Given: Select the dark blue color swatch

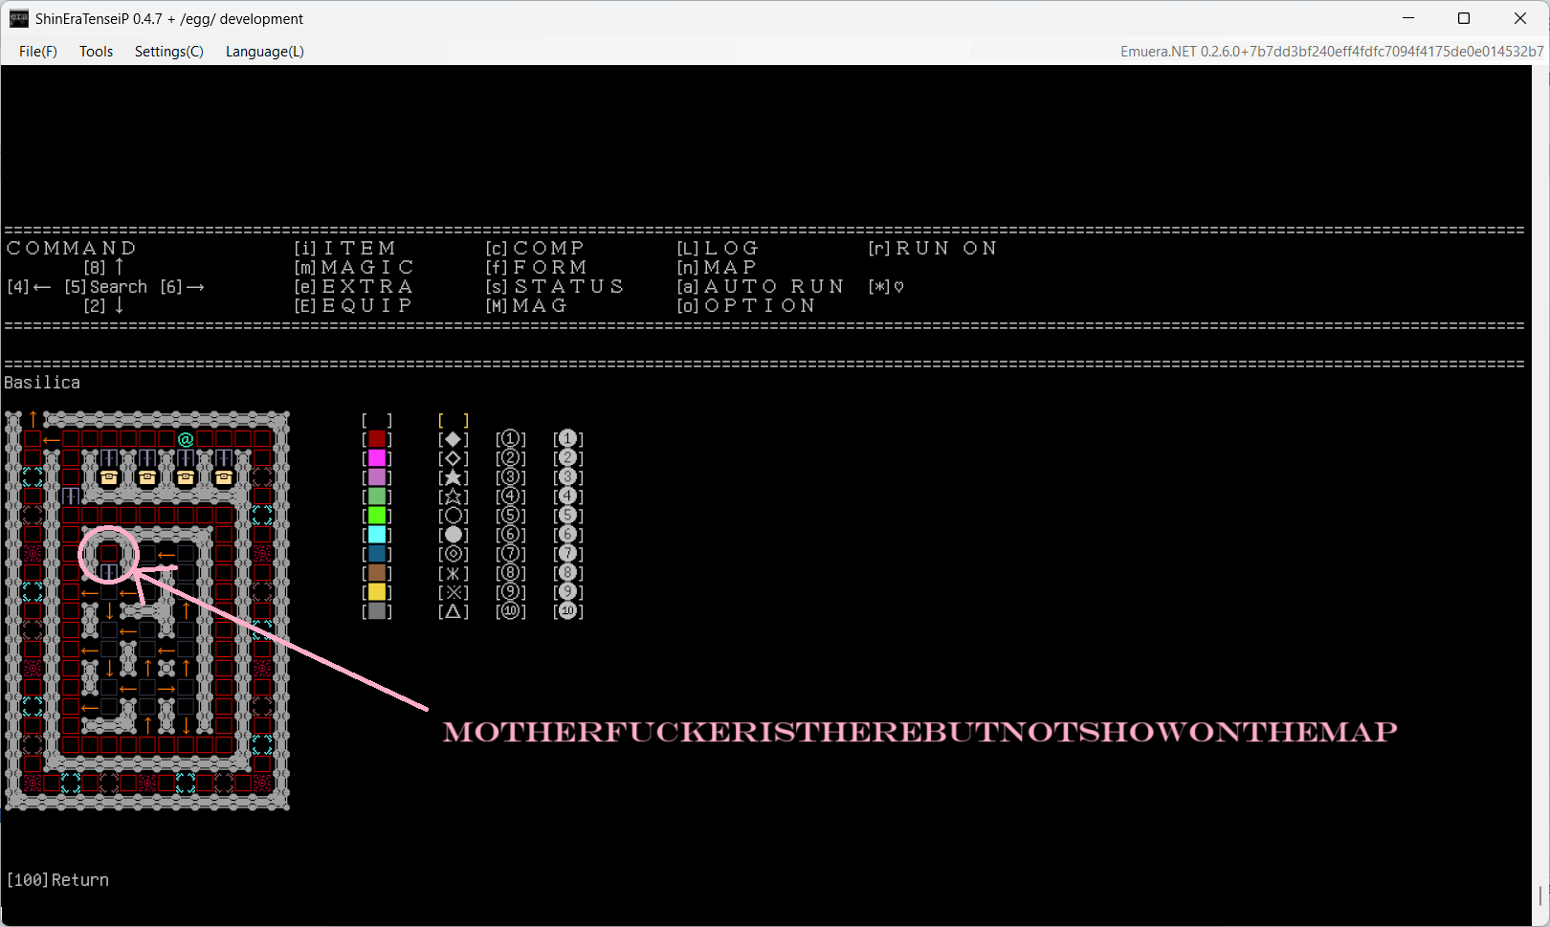Looking at the screenshot, I should [x=377, y=554].
